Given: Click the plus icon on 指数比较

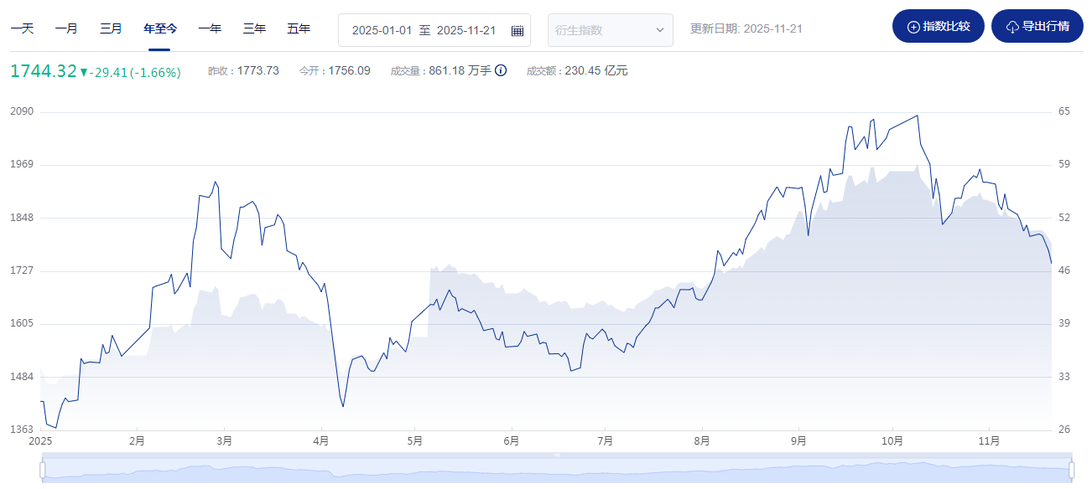Looking at the screenshot, I should click(913, 27).
